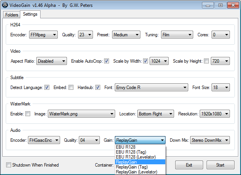Select ReplayGain (Levelator) option
Viewport: 241px width, 175px height.
[x=135, y=172]
